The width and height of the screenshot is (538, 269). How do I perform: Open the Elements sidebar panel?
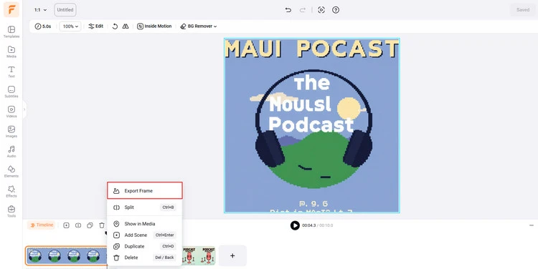(x=11, y=172)
